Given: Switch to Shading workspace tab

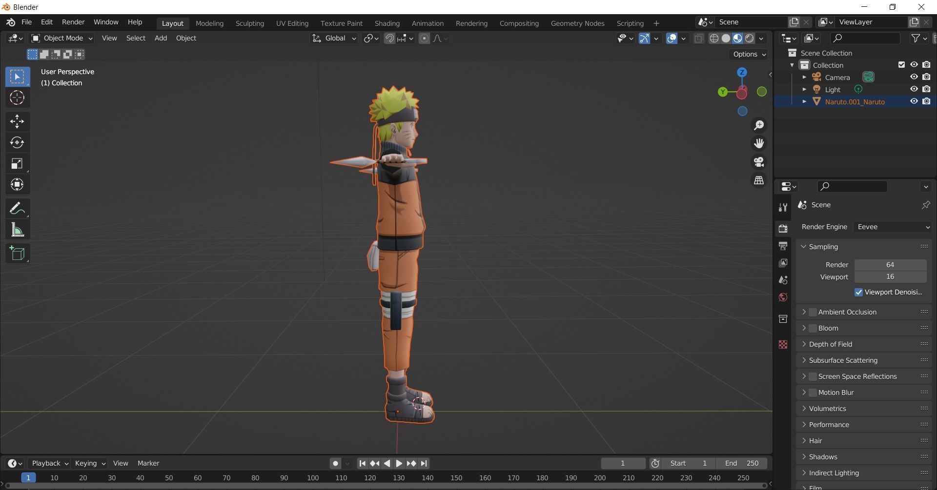Looking at the screenshot, I should [387, 23].
